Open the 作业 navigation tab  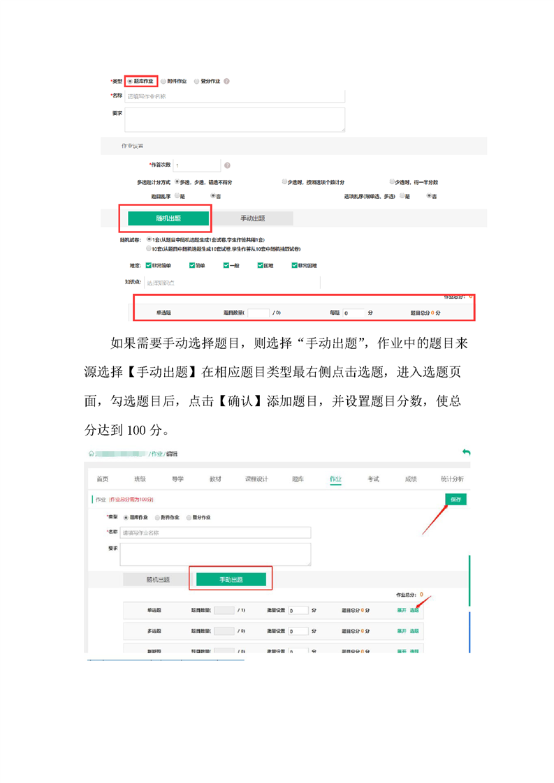pyautogui.click(x=335, y=479)
